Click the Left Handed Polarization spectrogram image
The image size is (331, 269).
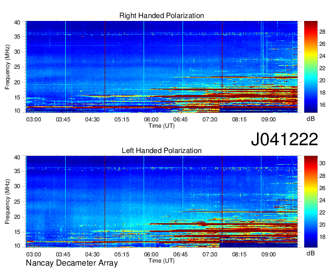coord(162,202)
